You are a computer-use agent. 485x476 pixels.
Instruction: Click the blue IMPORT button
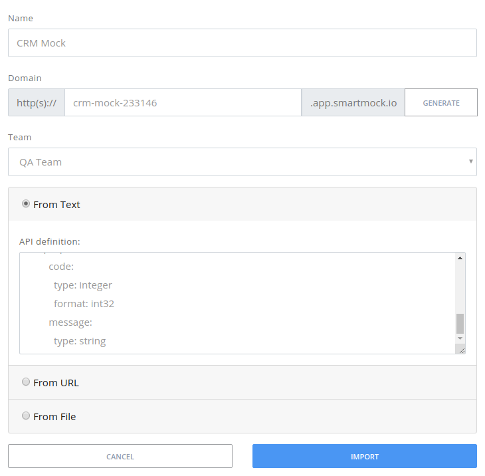(364, 457)
